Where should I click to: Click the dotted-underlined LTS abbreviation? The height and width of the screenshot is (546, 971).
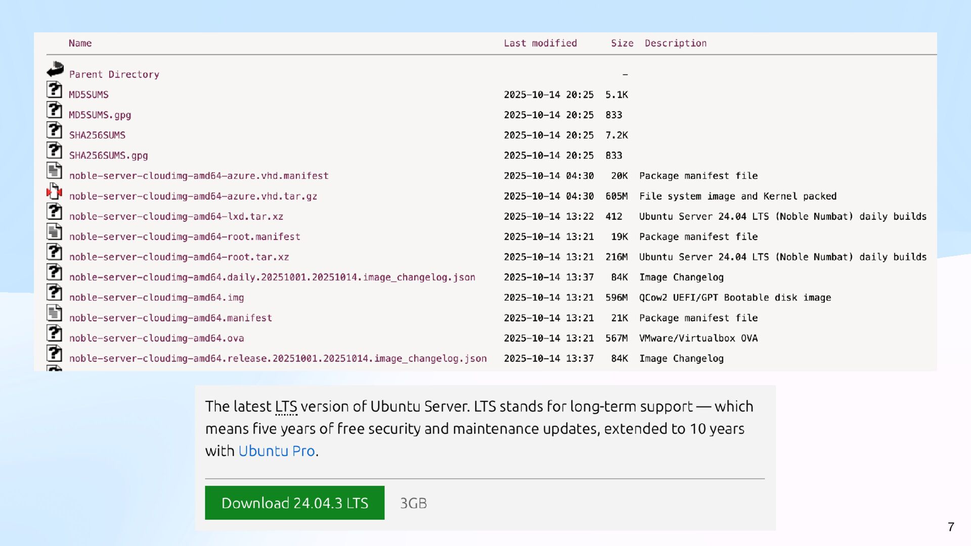pyautogui.click(x=286, y=407)
